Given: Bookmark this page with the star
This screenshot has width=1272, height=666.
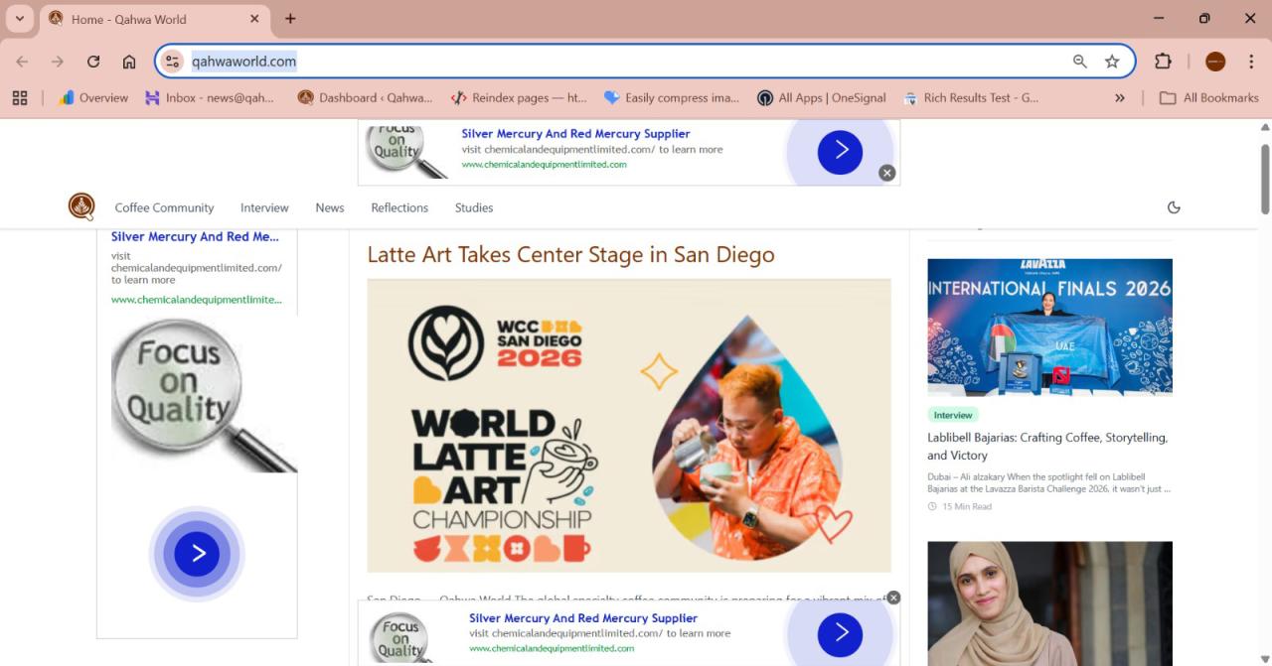Looking at the screenshot, I should pos(1112,62).
